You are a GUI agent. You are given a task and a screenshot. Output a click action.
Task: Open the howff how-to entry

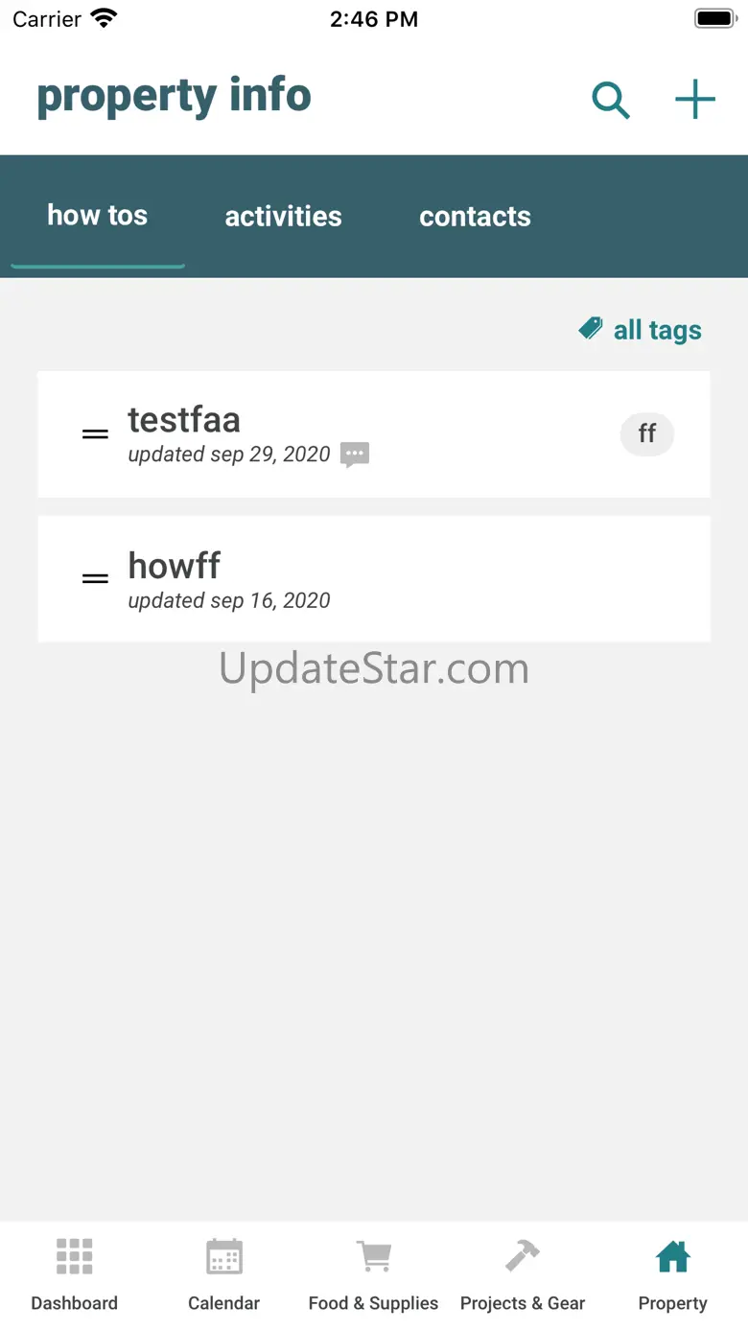pos(374,579)
